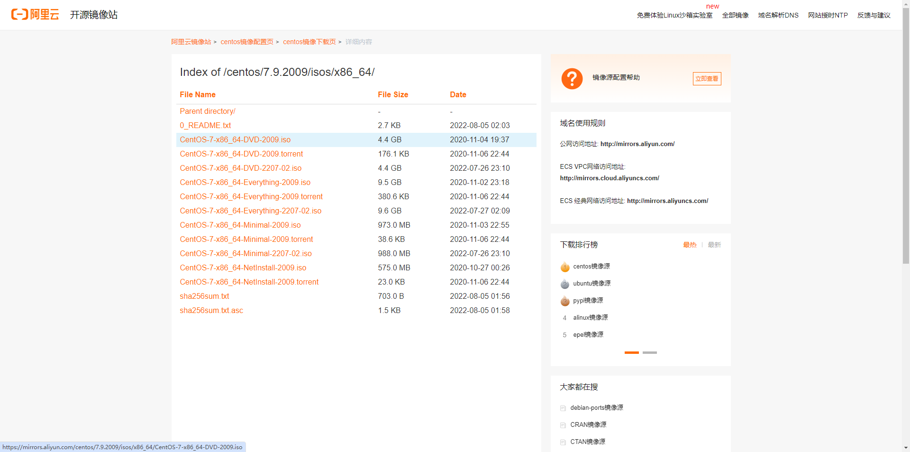
Task: Download CentOS-7-x86_64-Everything-2009.torrent
Action: point(251,196)
